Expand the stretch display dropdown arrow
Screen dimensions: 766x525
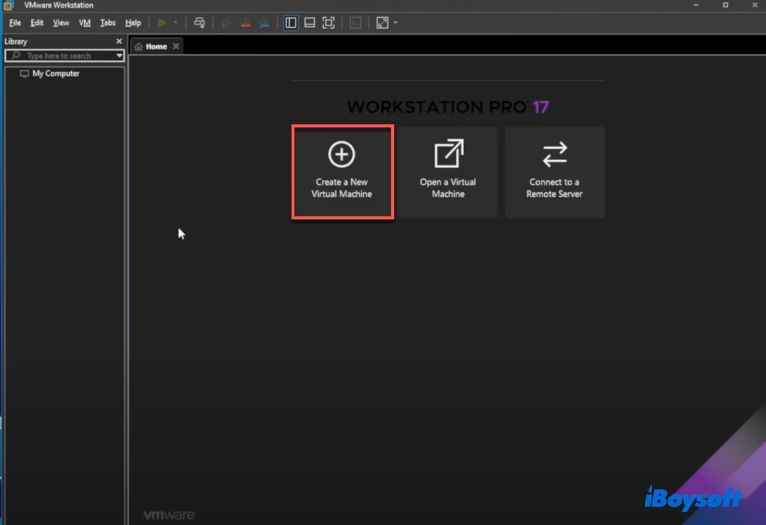click(396, 23)
